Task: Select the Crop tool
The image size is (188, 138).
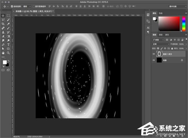Action: tap(3, 24)
